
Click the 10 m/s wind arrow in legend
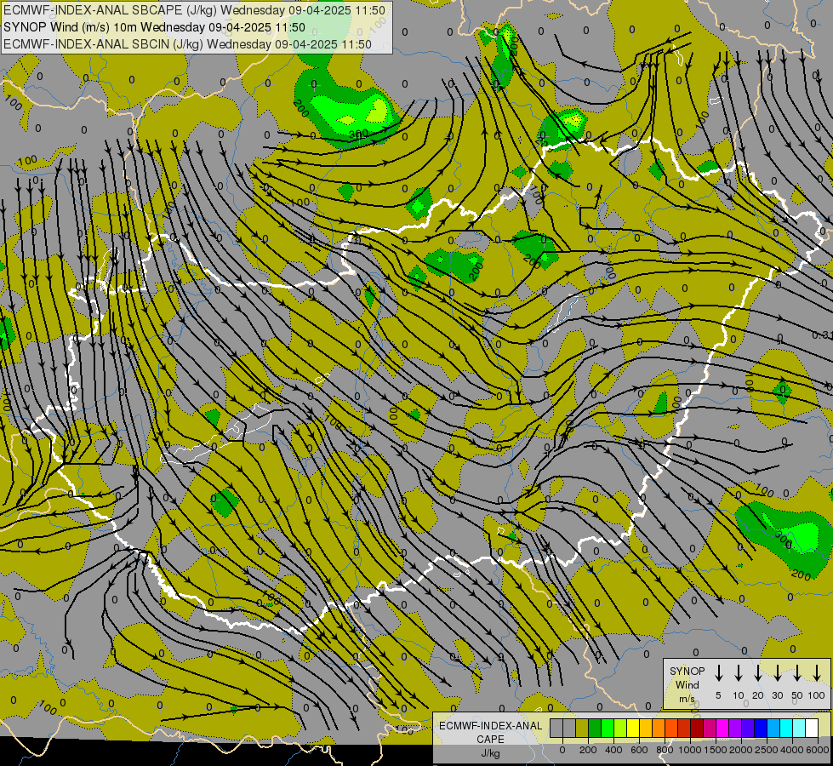[738, 673]
